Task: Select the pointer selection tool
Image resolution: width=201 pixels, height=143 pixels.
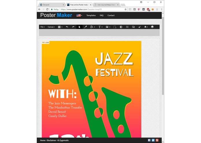Action: [x=79, y=27]
